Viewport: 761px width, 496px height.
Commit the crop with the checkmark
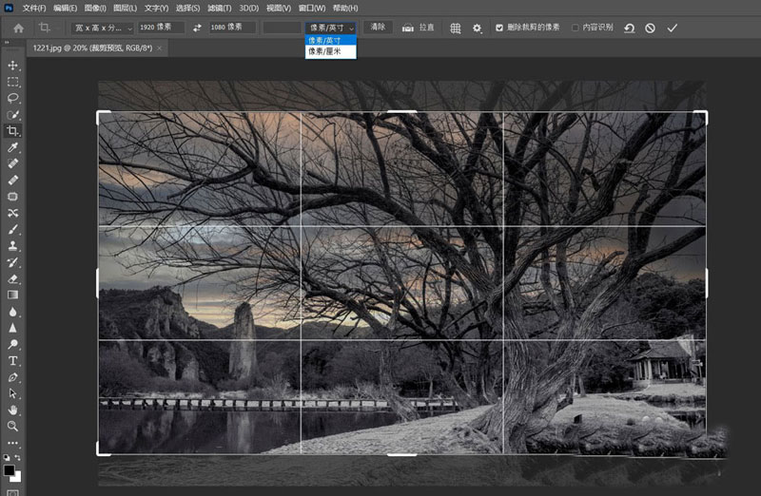tap(673, 29)
